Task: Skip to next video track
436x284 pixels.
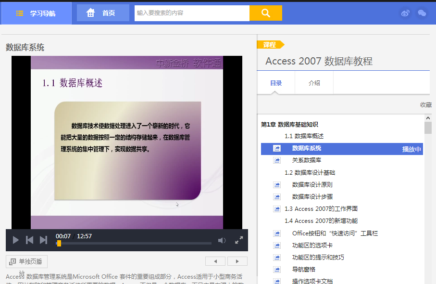Action: pyautogui.click(x=43, y=240)
